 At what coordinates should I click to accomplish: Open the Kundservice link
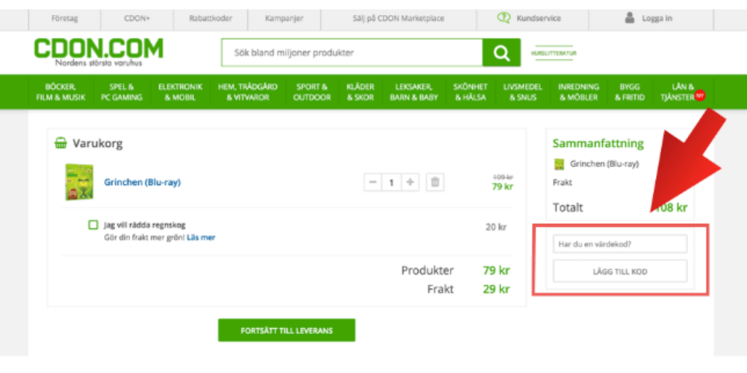point(539,19)
